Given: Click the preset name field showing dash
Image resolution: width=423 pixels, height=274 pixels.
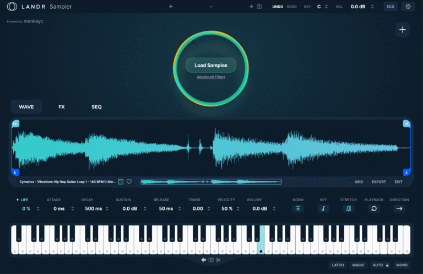Looking at the screenshot, I should [211, 7].
